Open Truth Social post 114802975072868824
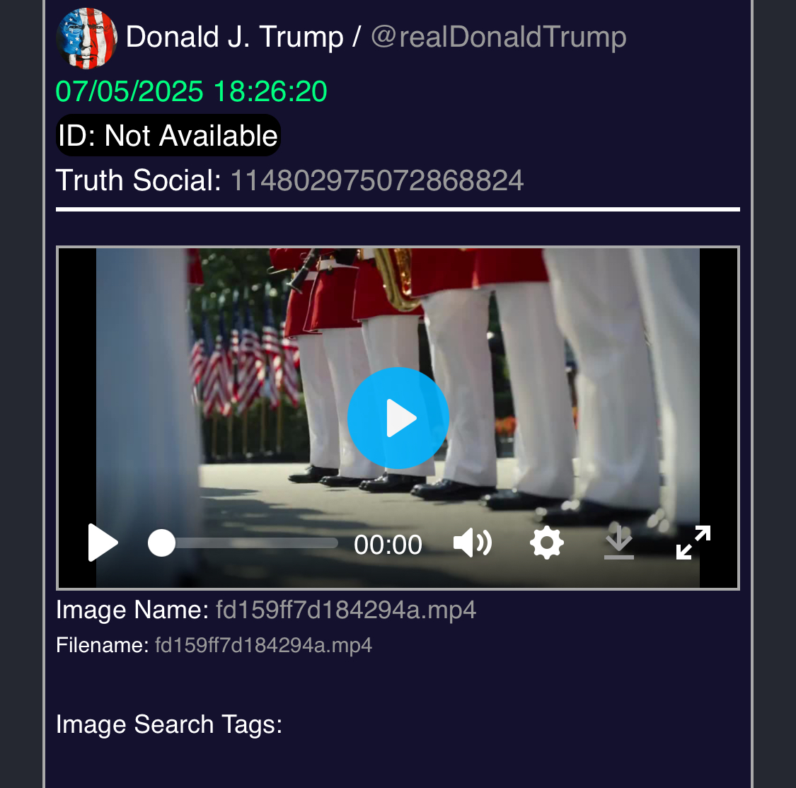Viewport: 796px width, 788px height. [x=376, y=180]
